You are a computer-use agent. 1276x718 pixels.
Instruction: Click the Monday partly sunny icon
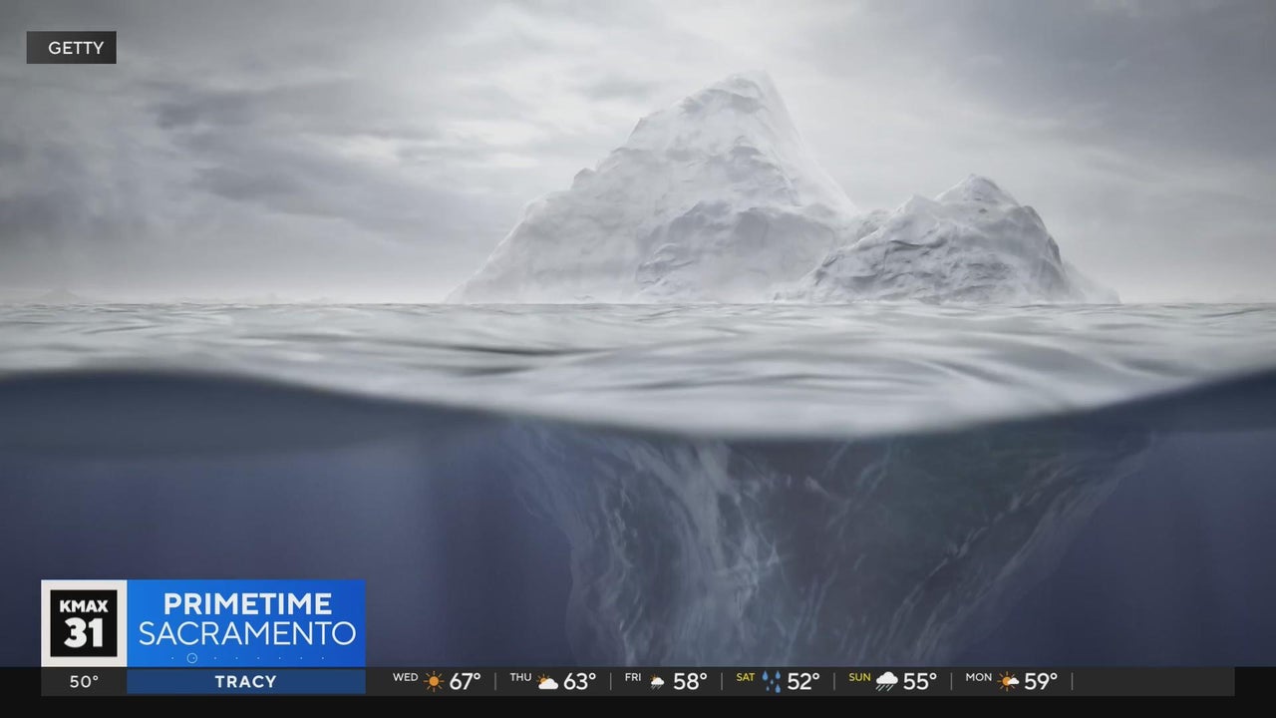tap(1008, 682)
